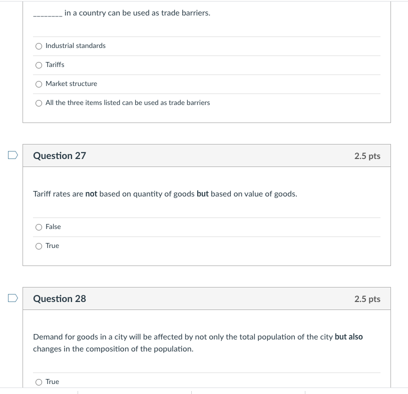This screenshot has width=408, height=394.
Task: Select the Industrial standards answer
Action: pyautogui.click(x=39, y=46)
